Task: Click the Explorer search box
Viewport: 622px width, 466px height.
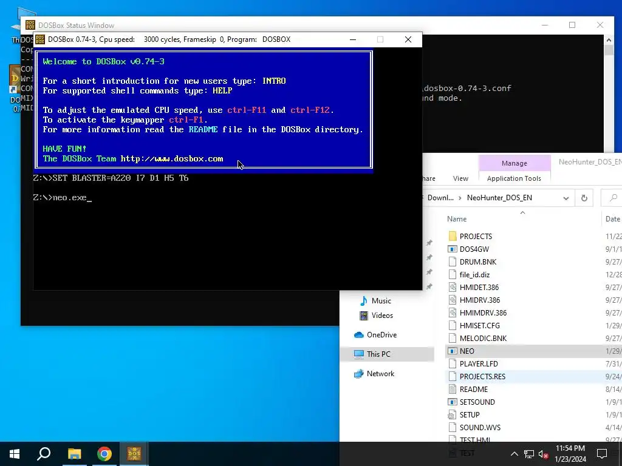Action: point(611,198)
